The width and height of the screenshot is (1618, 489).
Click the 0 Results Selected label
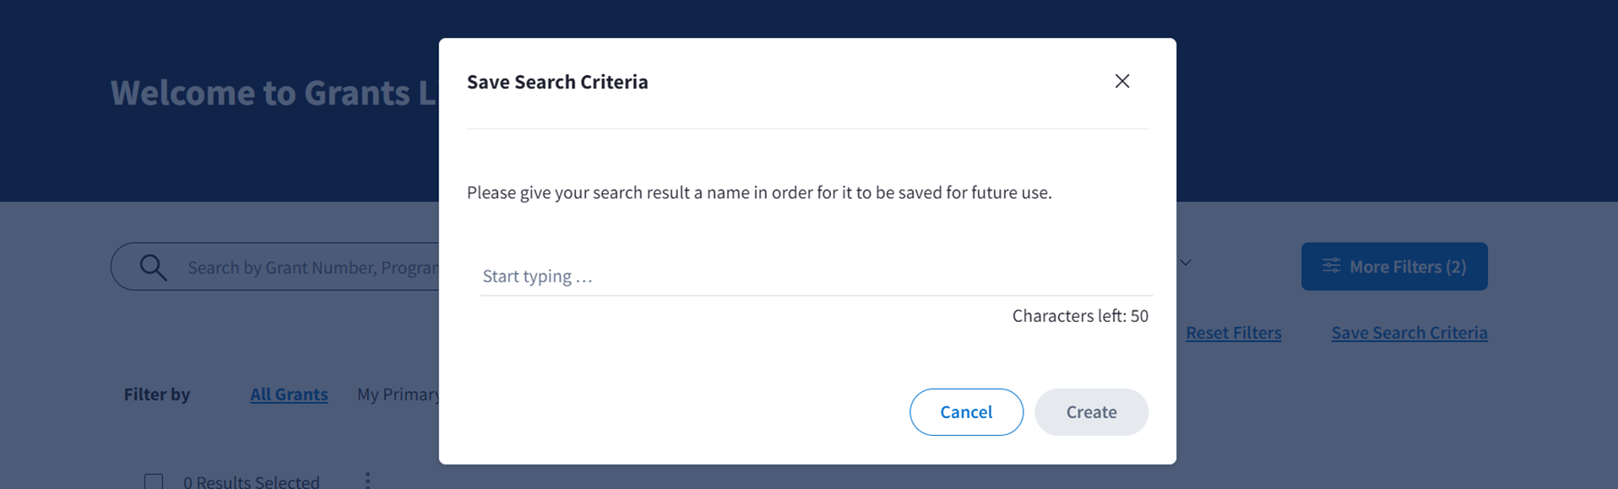[252, 481]
